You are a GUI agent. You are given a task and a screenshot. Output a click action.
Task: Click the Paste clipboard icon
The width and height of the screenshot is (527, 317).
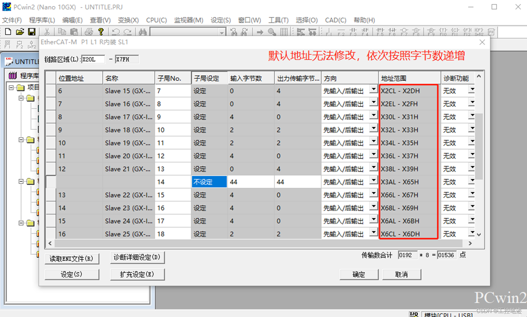coord(74,32)
